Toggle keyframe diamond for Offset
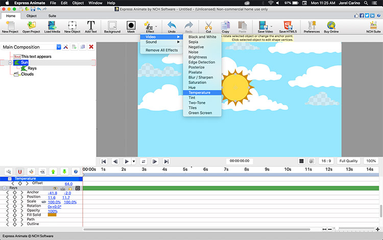The width and height of the screenshot is (383, 240). (20, 183)
